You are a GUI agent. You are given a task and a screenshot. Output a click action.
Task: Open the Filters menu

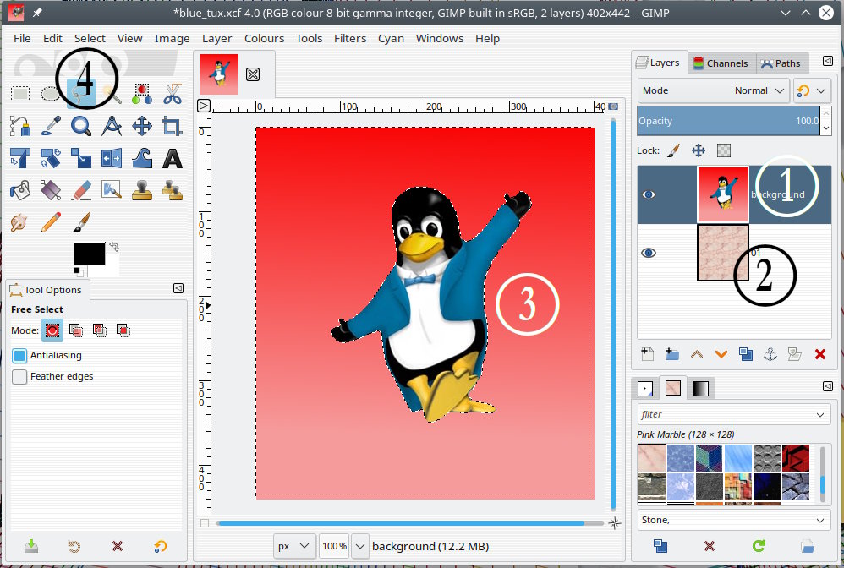point(350,38)
